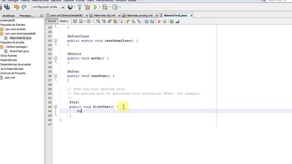The image size is (292, 164).
Task: Toggle Bookmark on current line
Action: tap(139, 21)
